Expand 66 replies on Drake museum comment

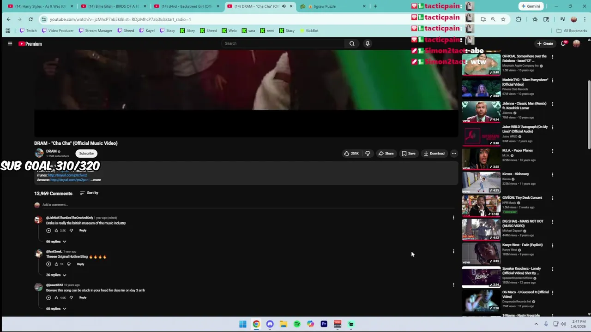[x=56, y=242]
